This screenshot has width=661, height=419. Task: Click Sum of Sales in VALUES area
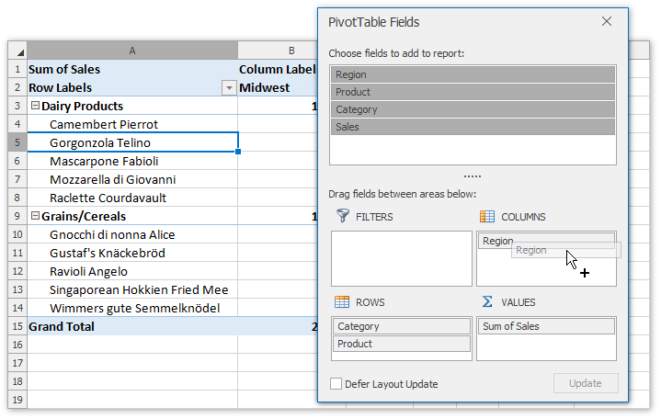coord(546,326)
